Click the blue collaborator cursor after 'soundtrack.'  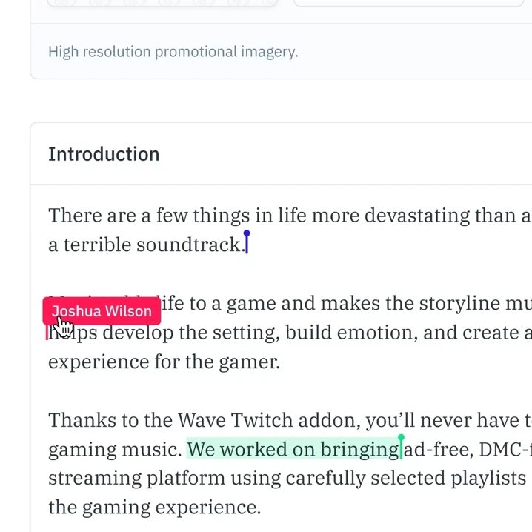tap(247, 242)
